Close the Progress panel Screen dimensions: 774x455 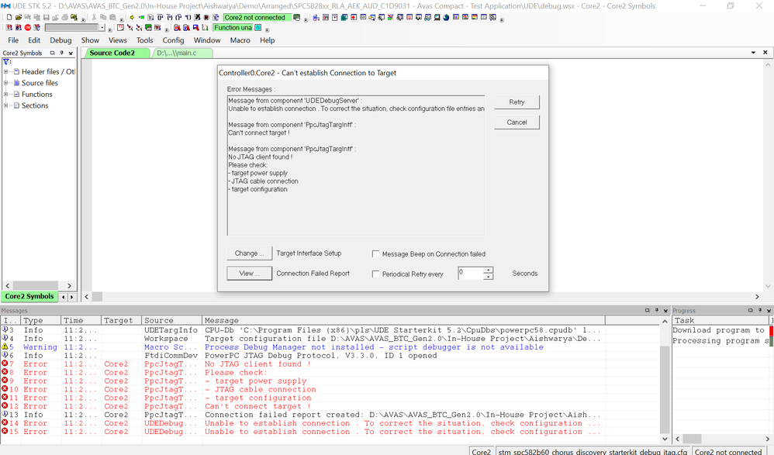click(769, 310)
